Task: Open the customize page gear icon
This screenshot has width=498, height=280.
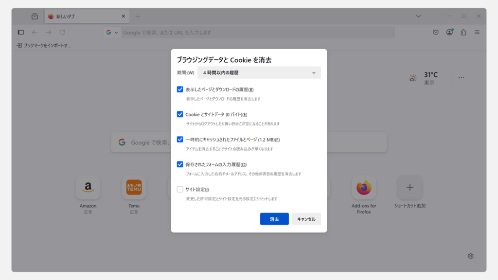Action: [470, 256]
